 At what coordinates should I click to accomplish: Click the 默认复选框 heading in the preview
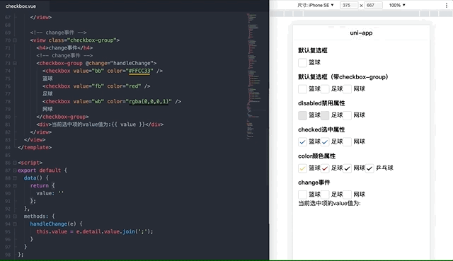click(313, 50)
